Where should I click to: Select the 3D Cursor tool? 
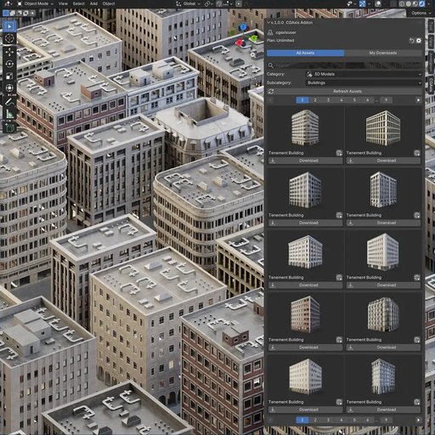[x=9, y=38]
